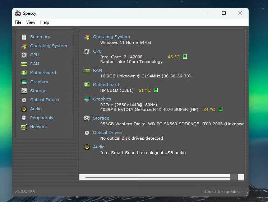
Task: Select Graphics in the sidebar list
Action: click(39, 82)
